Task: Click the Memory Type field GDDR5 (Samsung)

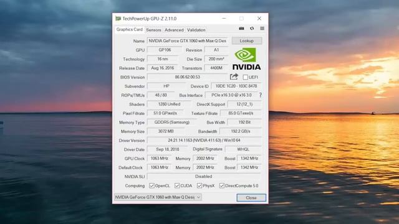Action: click(x=172, y=122)
